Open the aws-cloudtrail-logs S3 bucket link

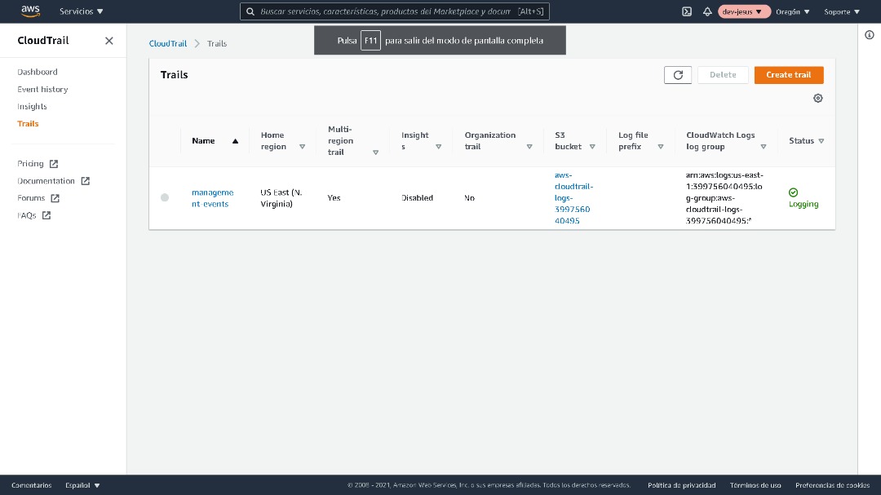(573, 198)
